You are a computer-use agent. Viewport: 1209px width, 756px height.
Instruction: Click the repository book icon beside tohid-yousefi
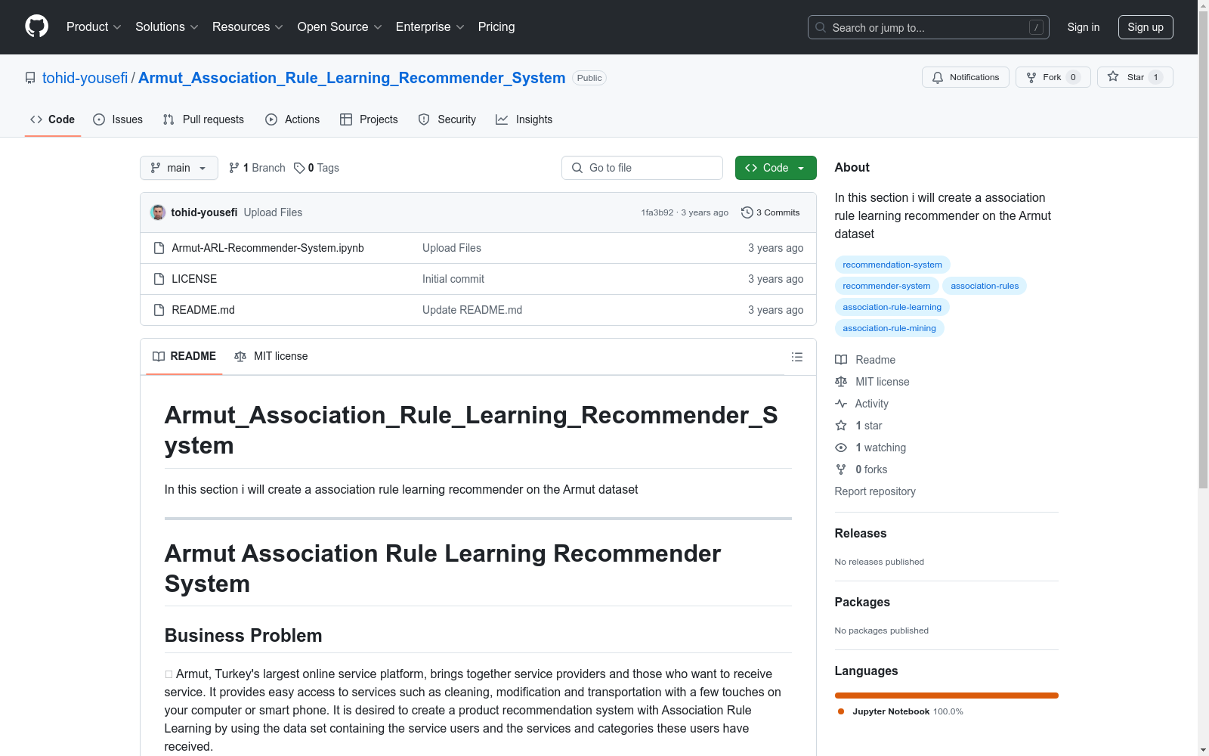pyautogui.click(x=30, y=78)
